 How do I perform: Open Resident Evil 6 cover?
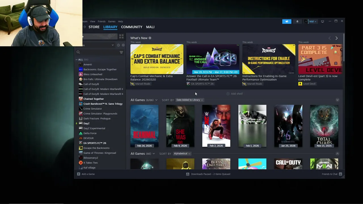[288, 126]
